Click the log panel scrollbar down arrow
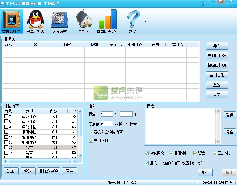Image resolution: width=237 pixels, height=185 pixels. click(x=218, y=141)
